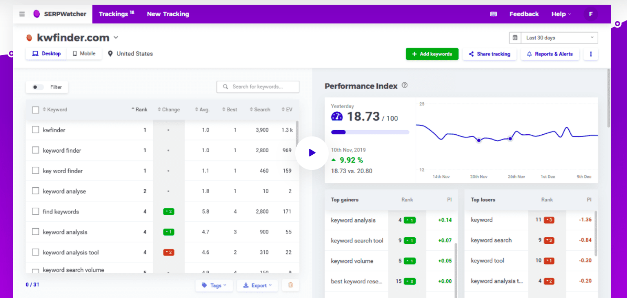This screenshot has height=298, width=627.
Task: Sort by Avg. column
Action: point(202,110)
